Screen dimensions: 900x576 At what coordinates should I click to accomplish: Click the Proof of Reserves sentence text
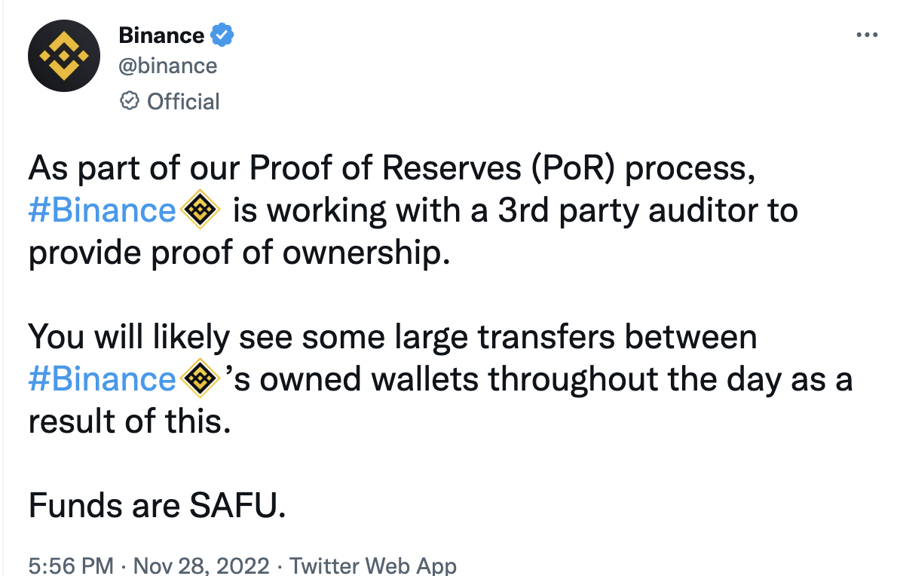[392, 168]
